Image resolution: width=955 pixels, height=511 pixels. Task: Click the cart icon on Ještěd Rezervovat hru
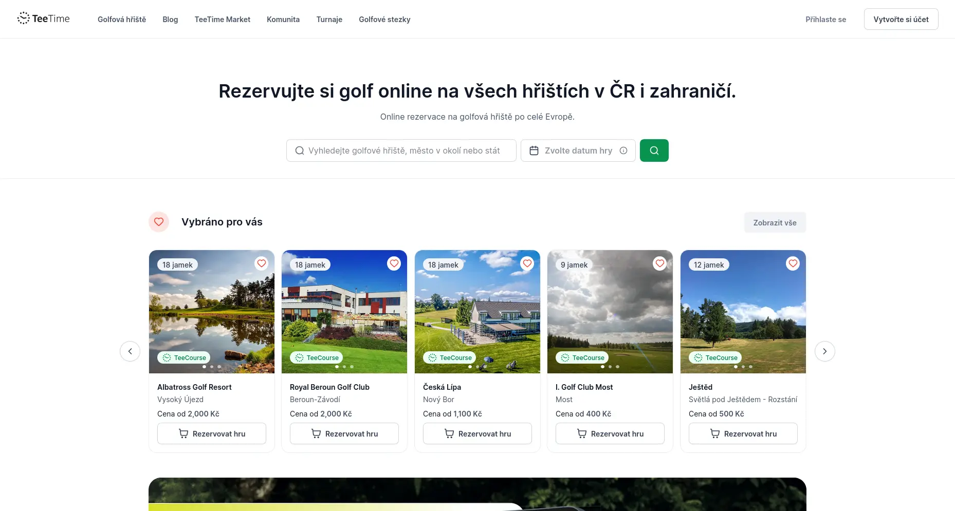(714, 433)
